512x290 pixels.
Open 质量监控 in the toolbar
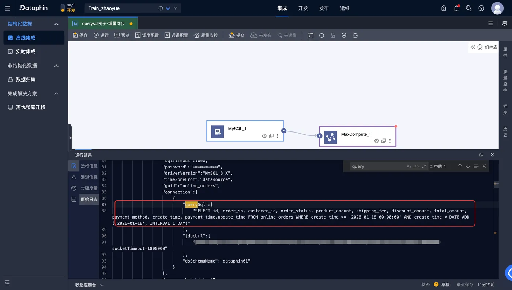click(206, 36)
